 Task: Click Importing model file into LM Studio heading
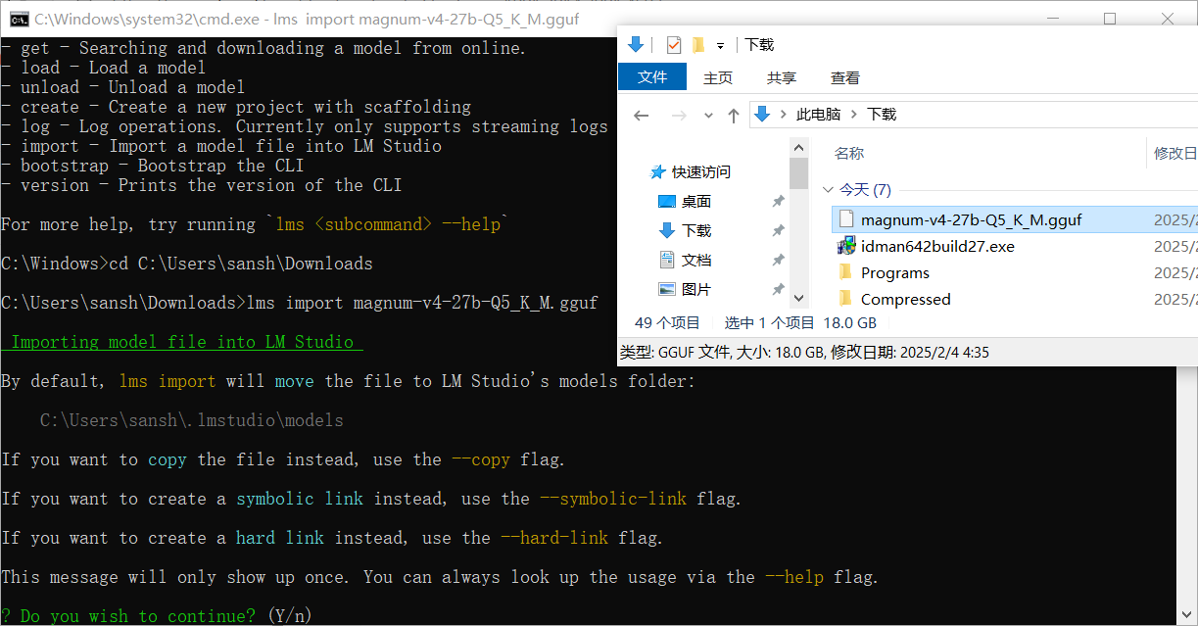tap(182, 342)
